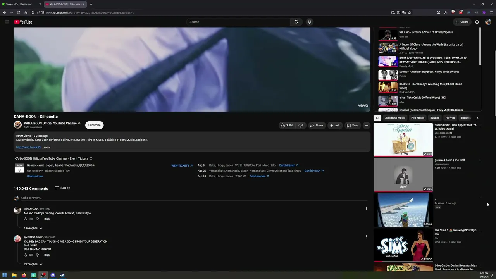Open File Explorer from the taskbar
The width and height of the screenshot is (496, 279).
coord(14,275)
